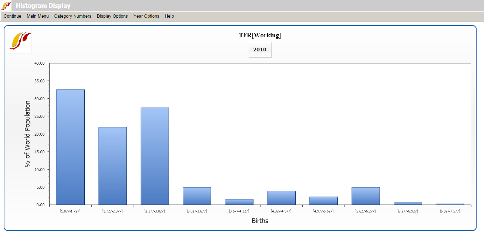The width and height of the screenshot is (484, 235).
Task: Click the bar for range 2.377-3.027
Action: click(155, 156)
